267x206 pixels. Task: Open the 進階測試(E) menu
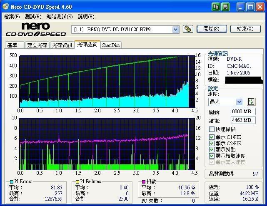(60, 17)
